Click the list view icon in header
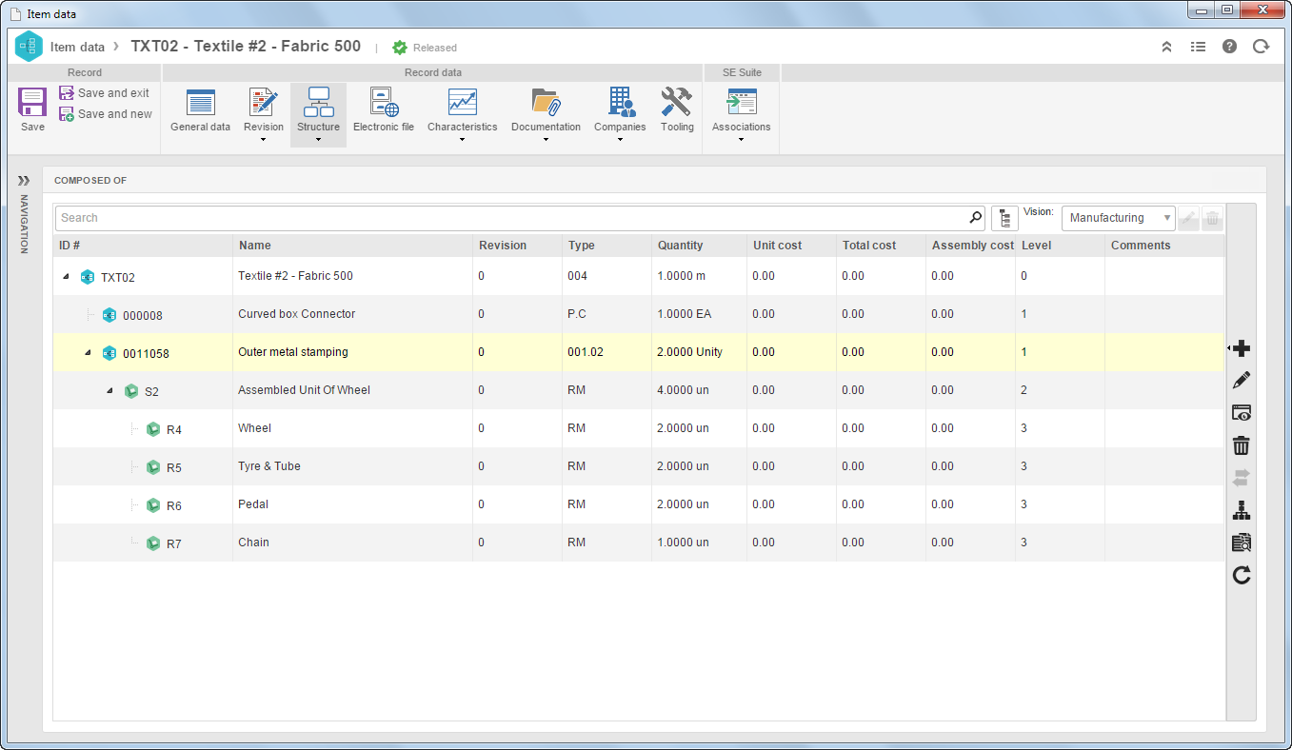This screenshot has height=750, width=1292. [x=1198, y=47]
